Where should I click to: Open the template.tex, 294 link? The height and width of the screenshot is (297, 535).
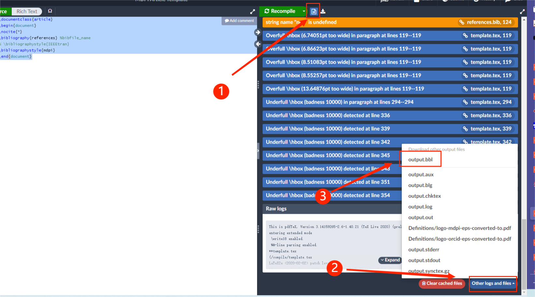click(487, 102)
